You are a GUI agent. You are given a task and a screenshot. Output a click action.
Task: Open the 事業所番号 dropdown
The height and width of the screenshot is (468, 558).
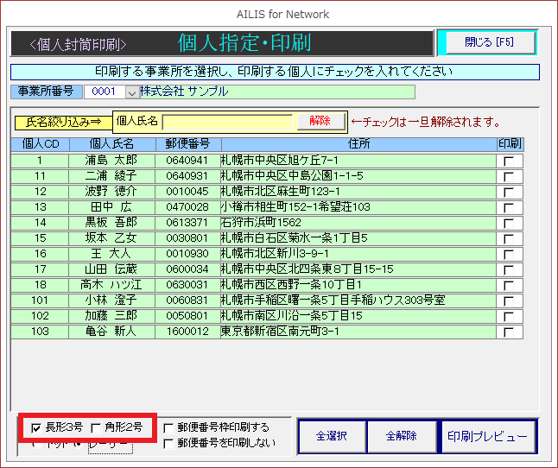tap(132, 92)
